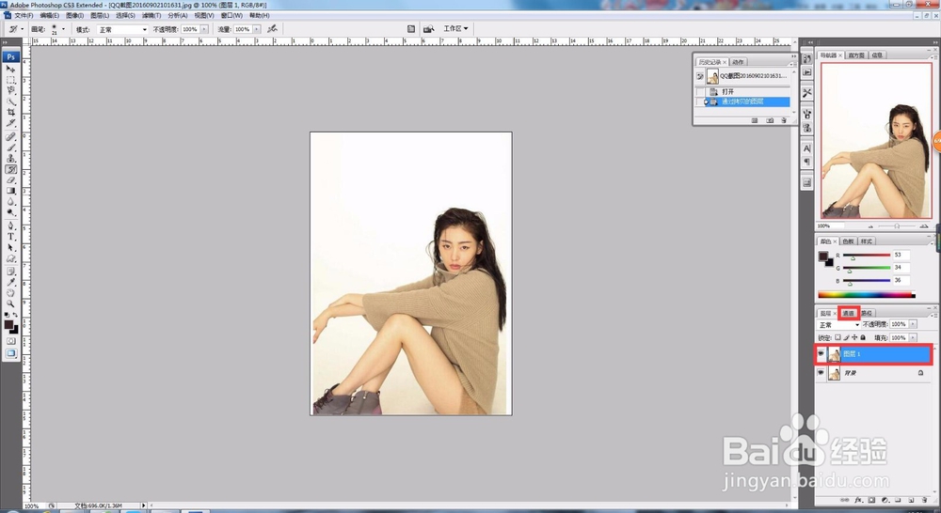Select the Gradient tool
The height and width of the screenshot is (513, 941).
tap(10, 190)
